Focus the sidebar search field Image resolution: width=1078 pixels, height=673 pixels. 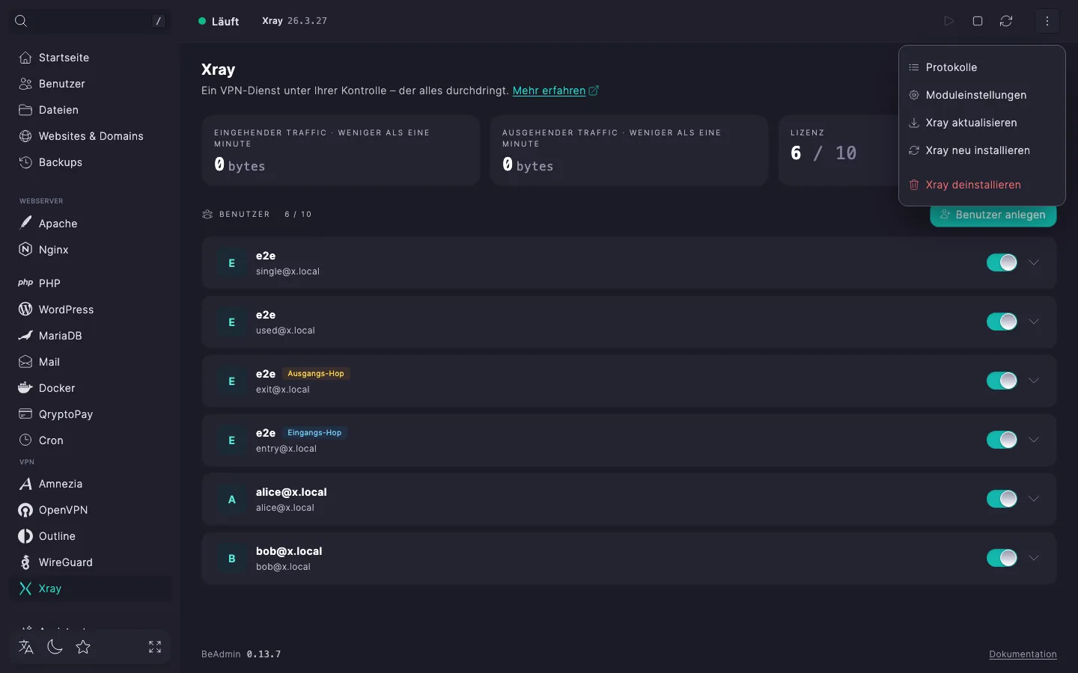pyautogui.click(x=90, y=21)
